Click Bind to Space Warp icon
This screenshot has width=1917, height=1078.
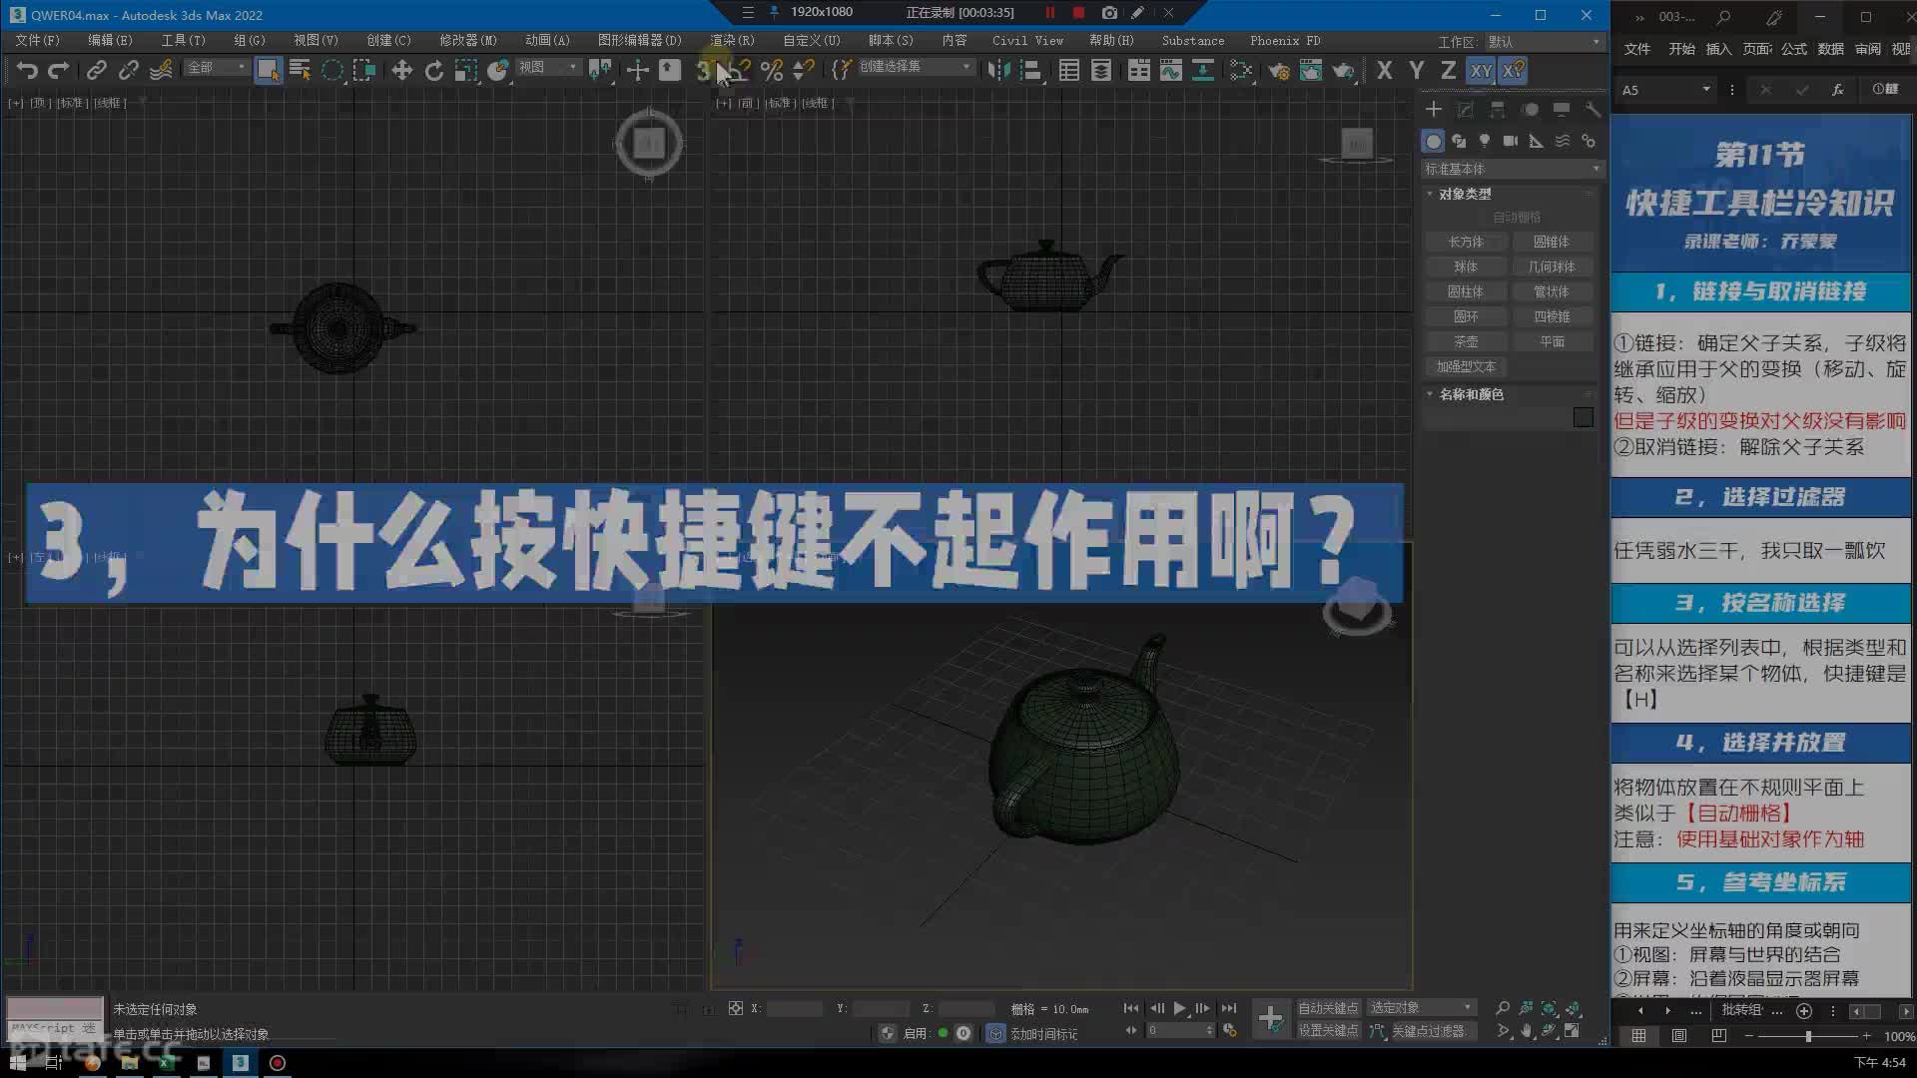coord(161,70)
